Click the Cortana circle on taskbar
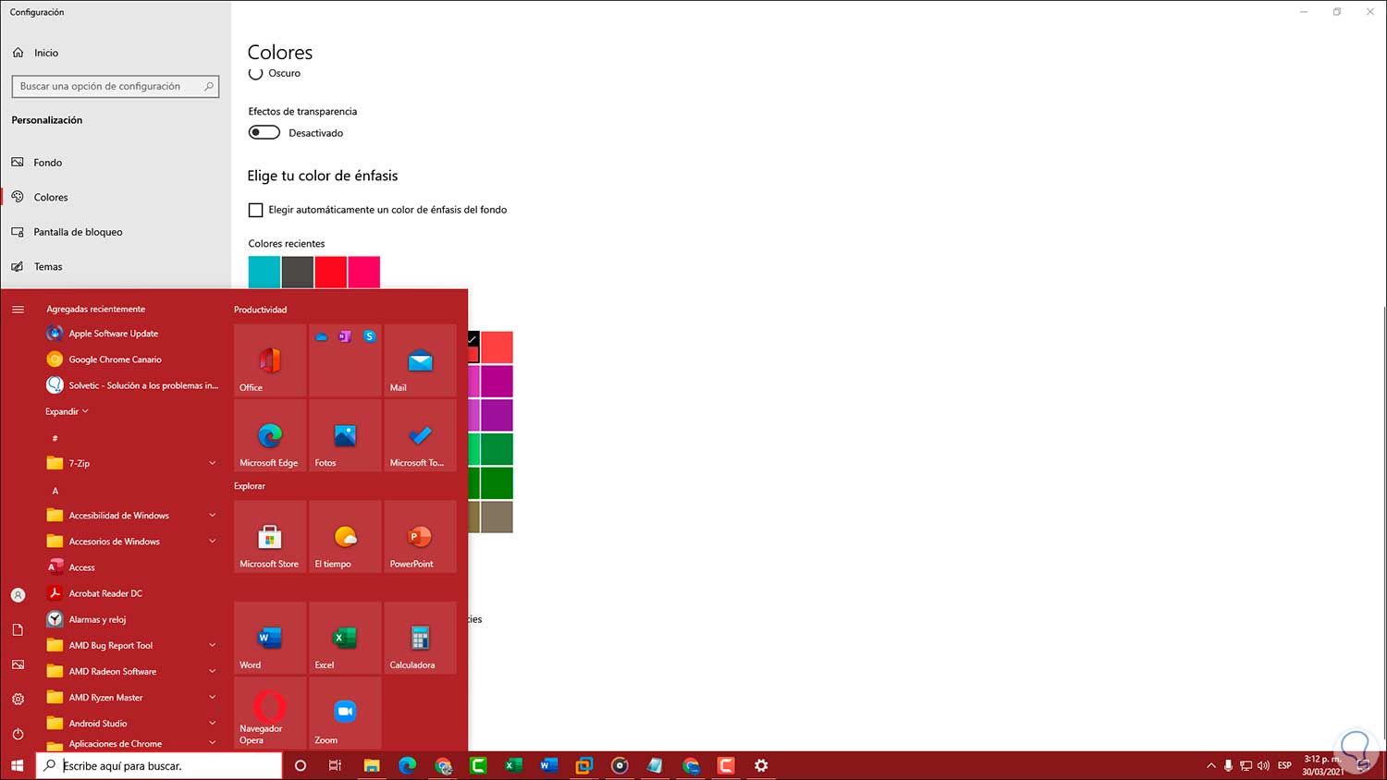The height and width of the screenshot is (780, 1387). tap(301, 765)
